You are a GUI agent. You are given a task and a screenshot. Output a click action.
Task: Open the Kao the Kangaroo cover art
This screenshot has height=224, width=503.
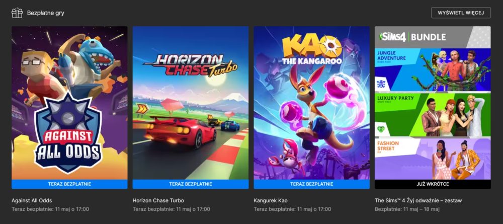(x=311, y=103)
